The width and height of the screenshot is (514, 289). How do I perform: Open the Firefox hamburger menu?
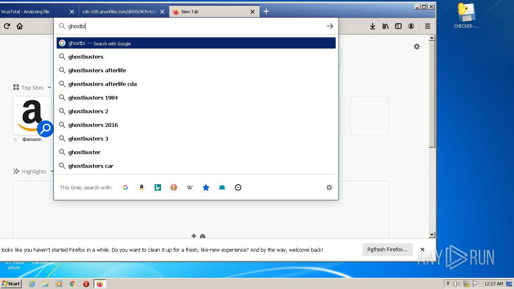coord(428,26)
